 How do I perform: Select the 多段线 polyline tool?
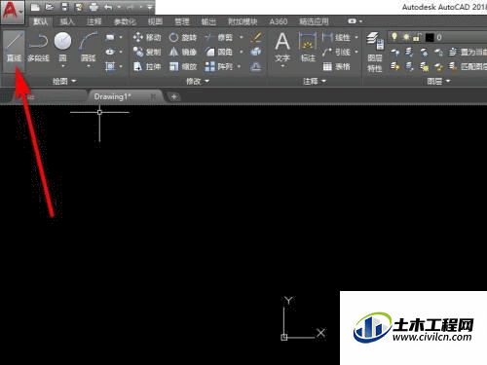coord(38,47)
